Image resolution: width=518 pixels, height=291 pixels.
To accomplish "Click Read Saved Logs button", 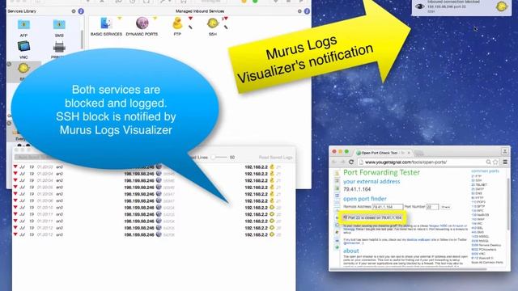I will pyautogui.click(x=275, y=158).
